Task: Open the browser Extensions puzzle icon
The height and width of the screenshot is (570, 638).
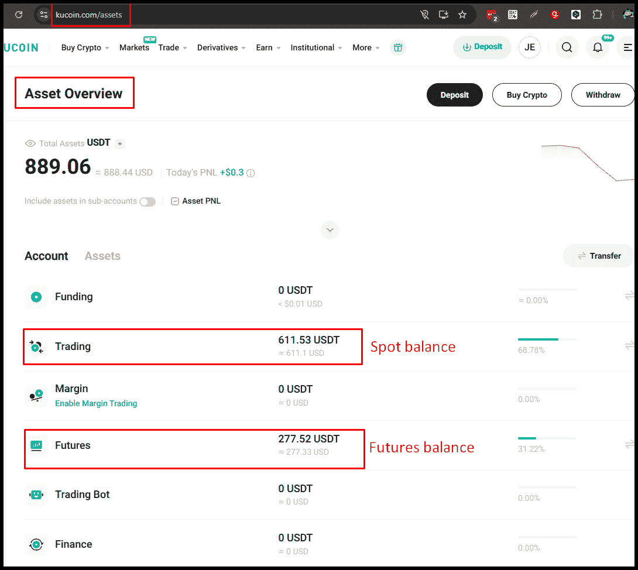Action: (597, 15)
